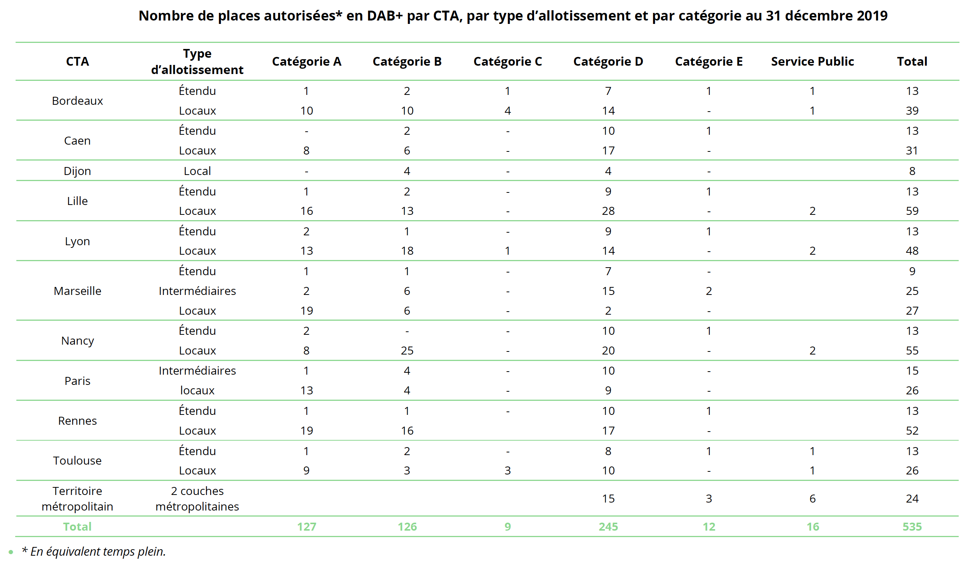972x572 pixels.
Task: Select the Lille Locaux total of 59
Action: (x=912, y=211)
